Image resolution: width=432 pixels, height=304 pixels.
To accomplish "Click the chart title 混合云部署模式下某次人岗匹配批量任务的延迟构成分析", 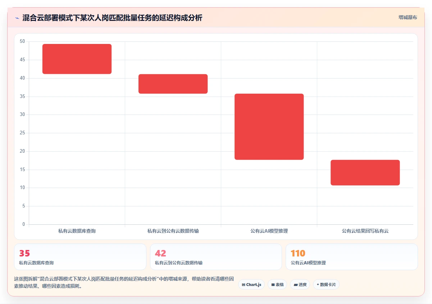I will click(113, 18).
